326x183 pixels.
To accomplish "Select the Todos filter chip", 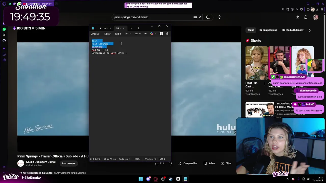I will [251, 30].
